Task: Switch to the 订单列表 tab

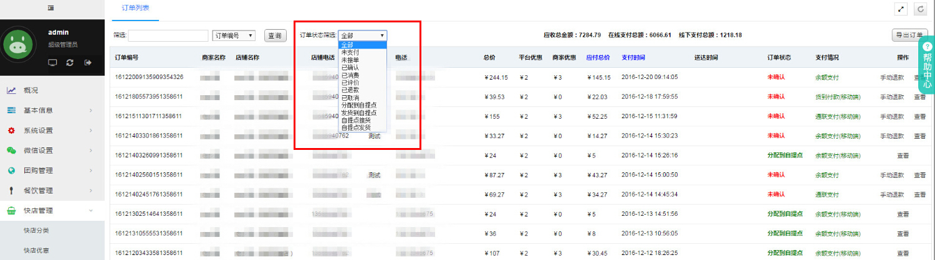Action: 135,9
